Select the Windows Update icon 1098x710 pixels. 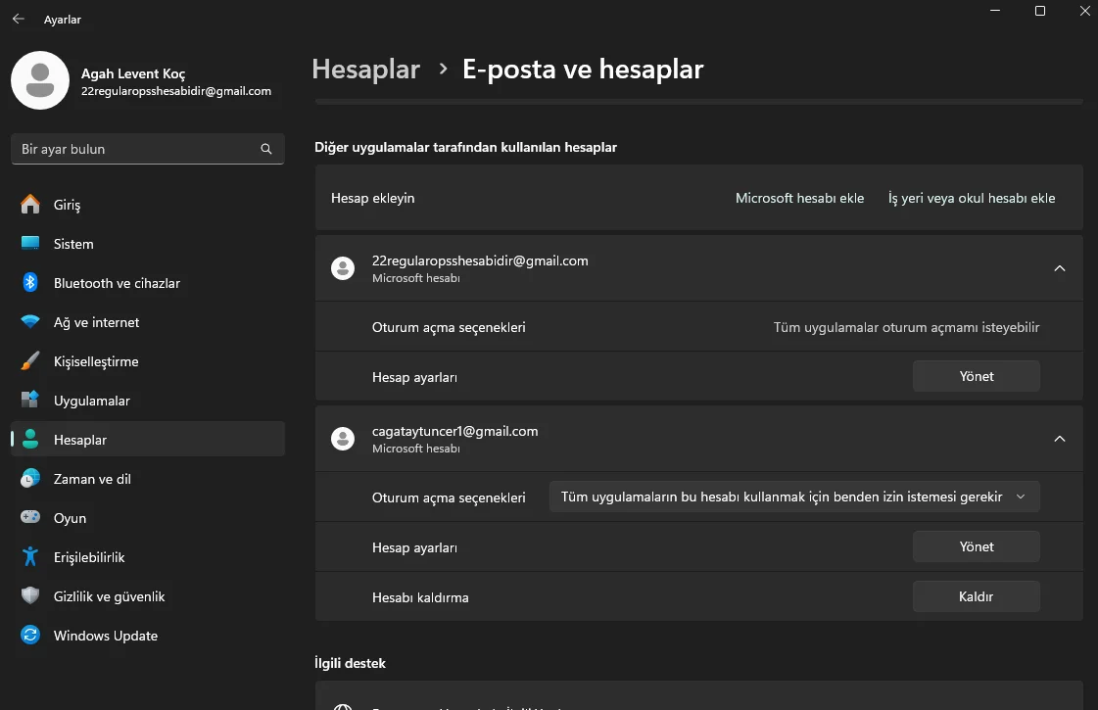pyautogui.click(x=30, y=636)
